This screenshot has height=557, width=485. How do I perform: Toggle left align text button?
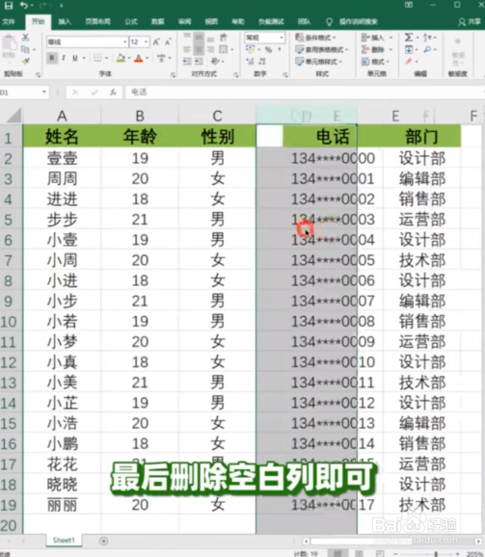(187, 49)
